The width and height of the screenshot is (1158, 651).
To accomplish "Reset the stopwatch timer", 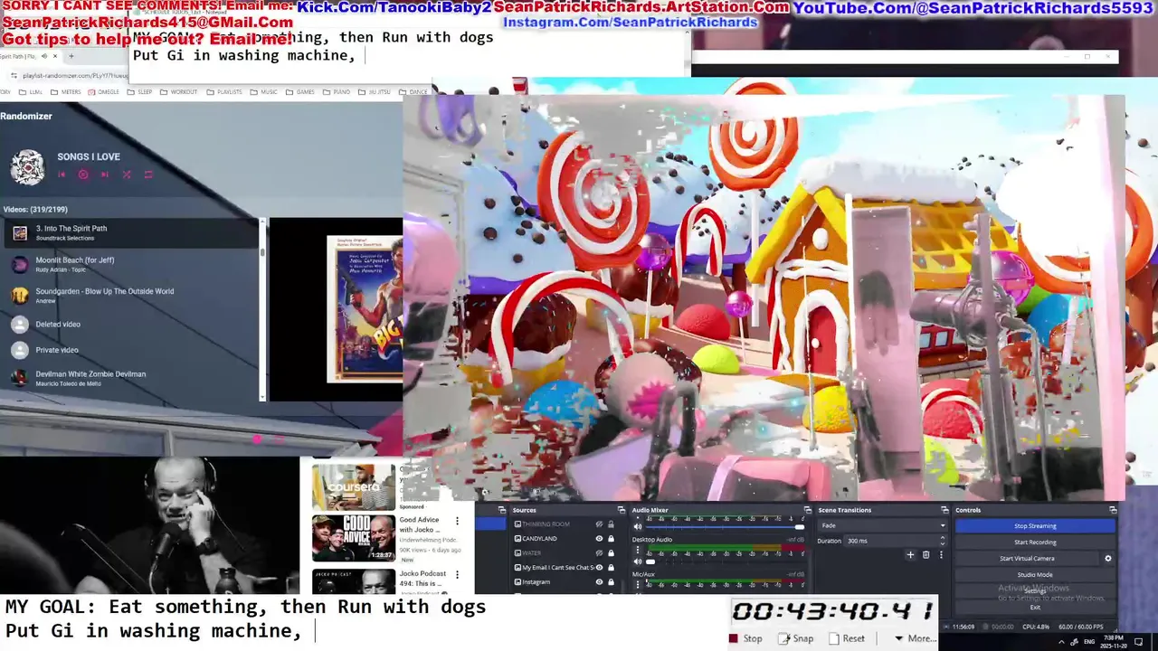I will tap(847, 638).
